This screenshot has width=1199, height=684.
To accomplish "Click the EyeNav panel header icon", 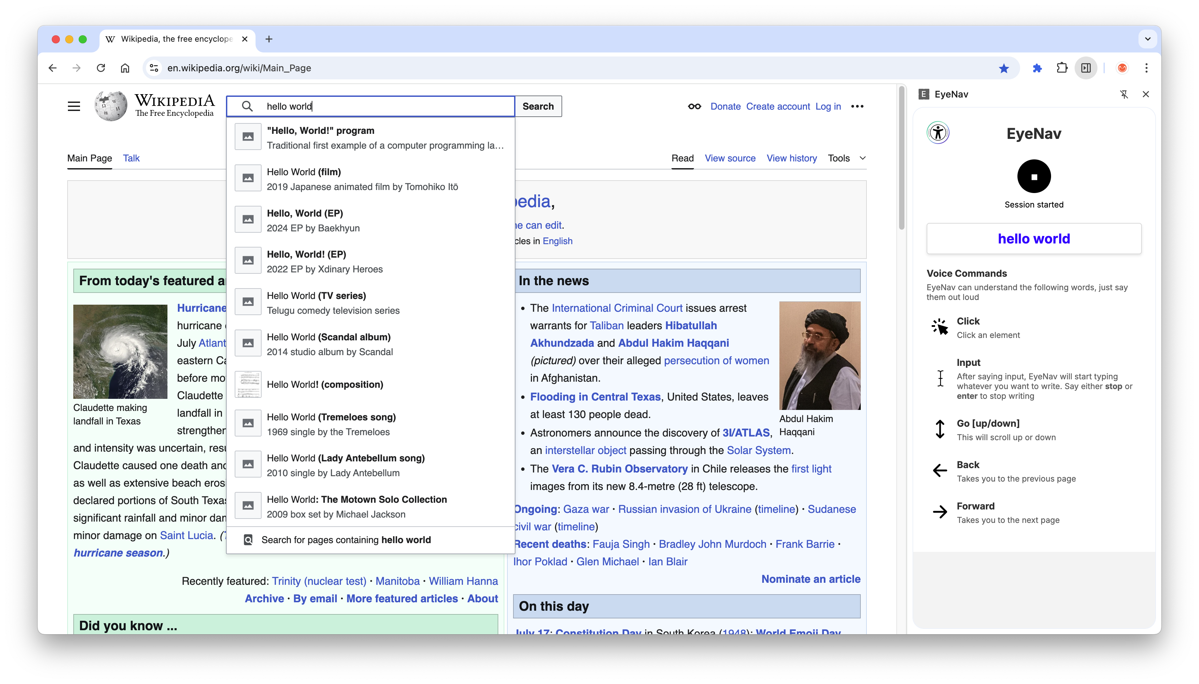I will pyautogui.click(x=923, y=94).
